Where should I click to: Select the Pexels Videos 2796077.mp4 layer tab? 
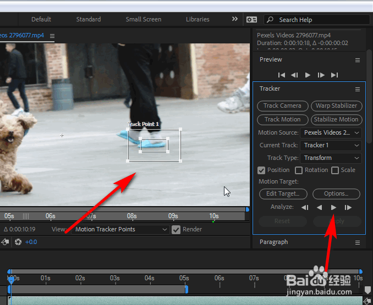(x=22, y=35)
